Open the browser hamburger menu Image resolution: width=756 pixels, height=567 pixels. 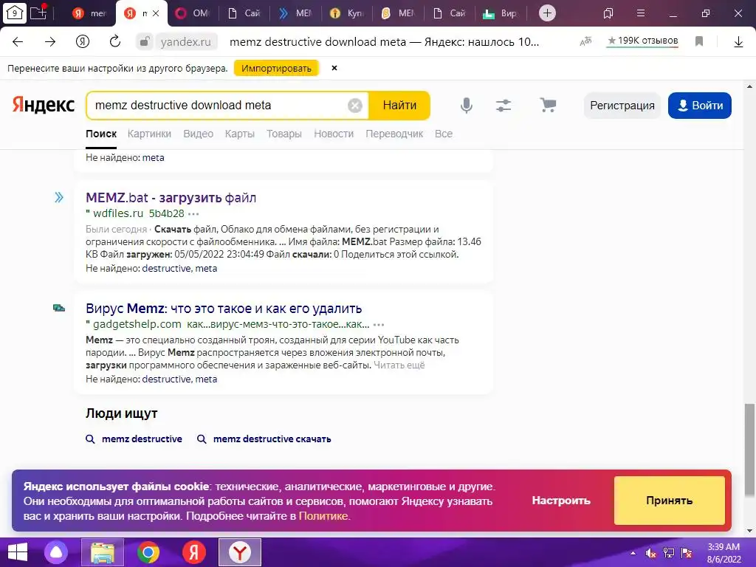pyautogui.click(x=640, y=13)
